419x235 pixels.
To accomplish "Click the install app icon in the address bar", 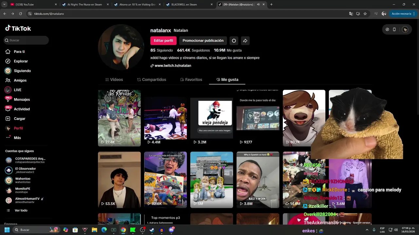I will [x=358, y=14].
